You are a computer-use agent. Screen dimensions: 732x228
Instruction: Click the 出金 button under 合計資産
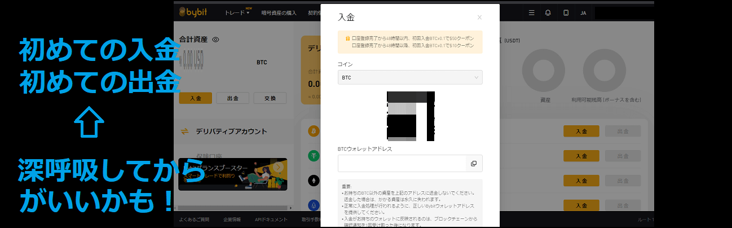pyautogui.click(x=233, y=98)
